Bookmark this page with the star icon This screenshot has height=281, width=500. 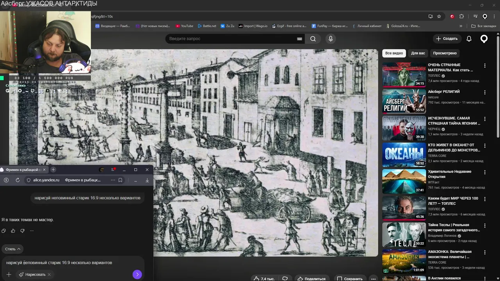(439, 16)
